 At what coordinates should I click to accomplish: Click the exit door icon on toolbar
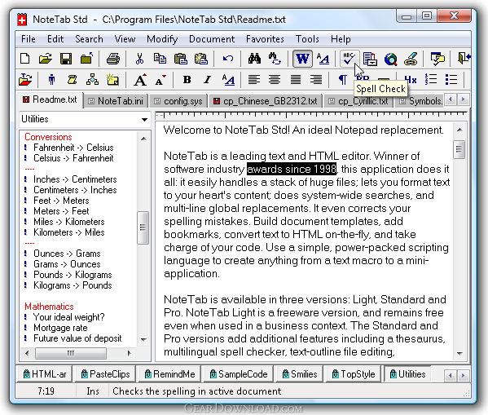click(464, 59)
